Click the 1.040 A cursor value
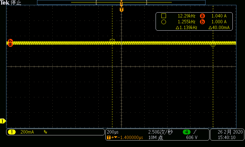Screen dimensions: 245x147 click(219, 16)
